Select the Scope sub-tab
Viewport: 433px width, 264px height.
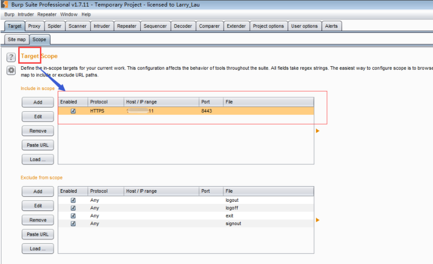click(x=40, y=39)
